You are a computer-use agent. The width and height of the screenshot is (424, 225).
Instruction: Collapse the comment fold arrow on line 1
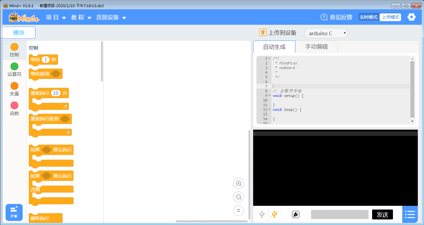(269, 58)
